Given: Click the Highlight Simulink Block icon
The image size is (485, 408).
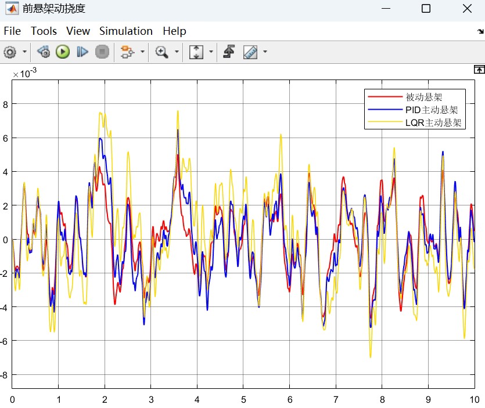Looking at the screenshot, I should point(126,52).
